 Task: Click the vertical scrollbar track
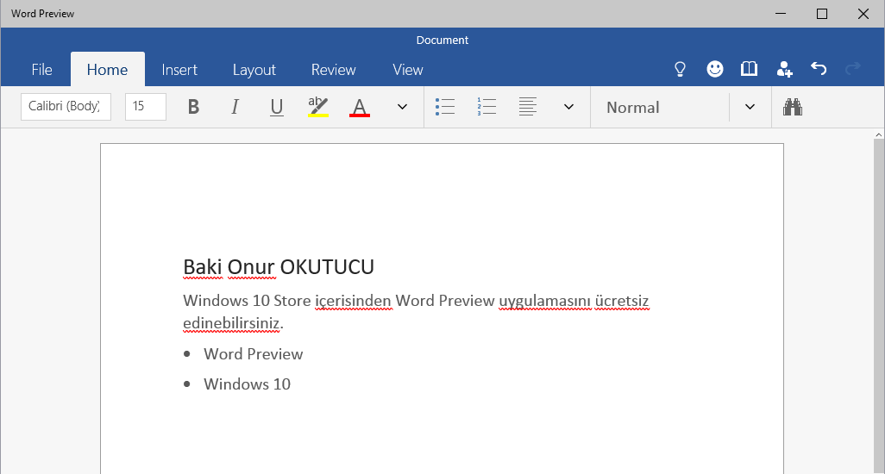[879, 307]
